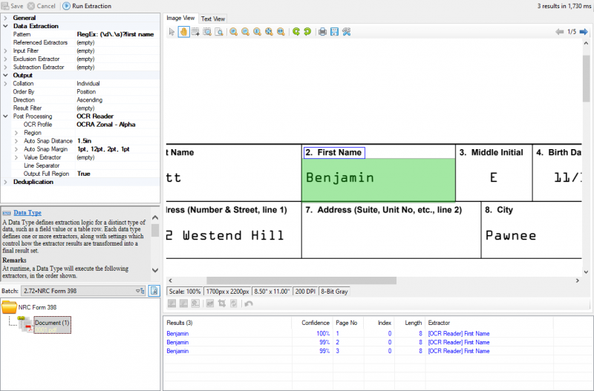Click the Run Extraction button
Viewport: 594px width, 391px height.
(x=87, y=6)
